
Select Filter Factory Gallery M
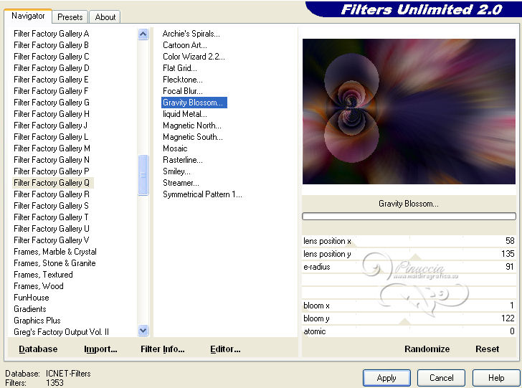(x=52, y=148)
